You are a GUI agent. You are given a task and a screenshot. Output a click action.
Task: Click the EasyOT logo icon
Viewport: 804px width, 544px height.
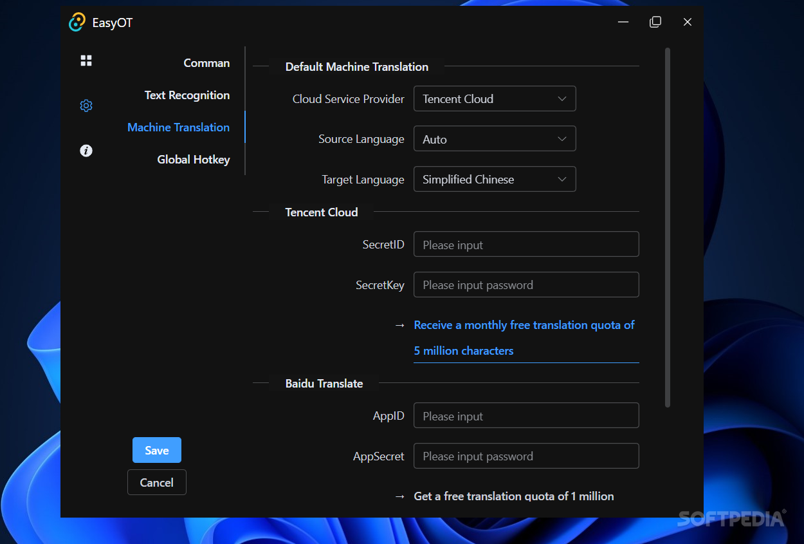[x=77, y=22]
